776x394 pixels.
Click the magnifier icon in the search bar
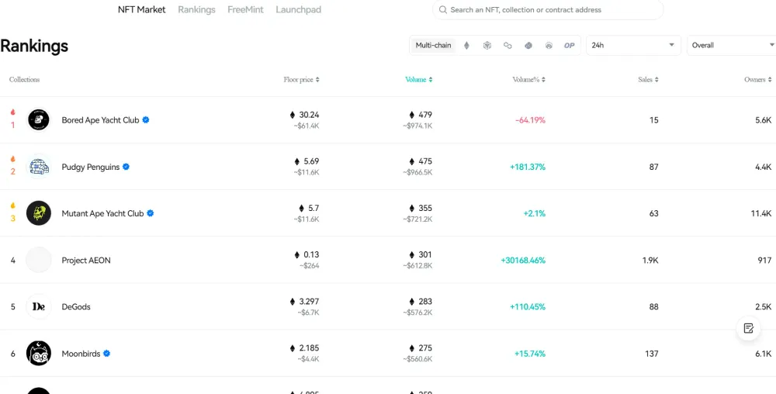click(443, 10)
